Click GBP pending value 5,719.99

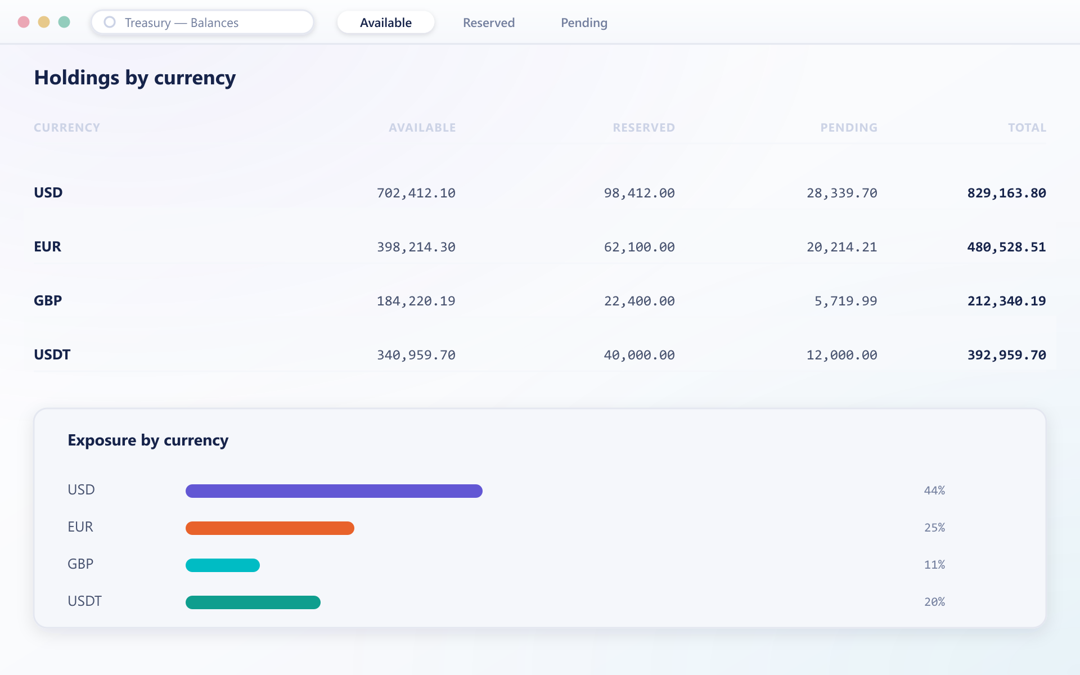tap(846, 301)
